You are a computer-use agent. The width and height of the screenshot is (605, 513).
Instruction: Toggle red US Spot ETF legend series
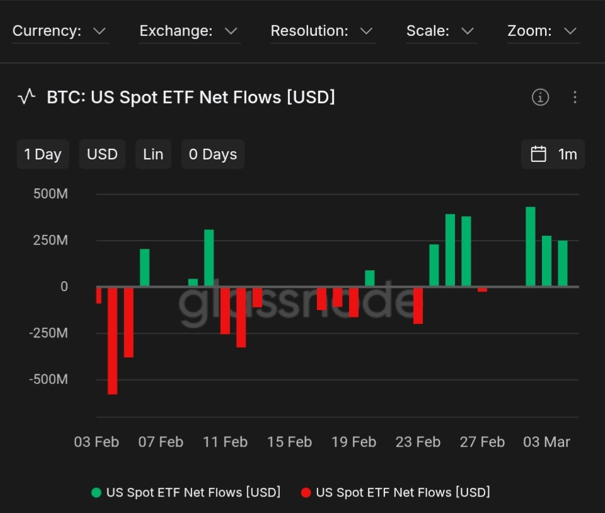[x=402, y=492]
